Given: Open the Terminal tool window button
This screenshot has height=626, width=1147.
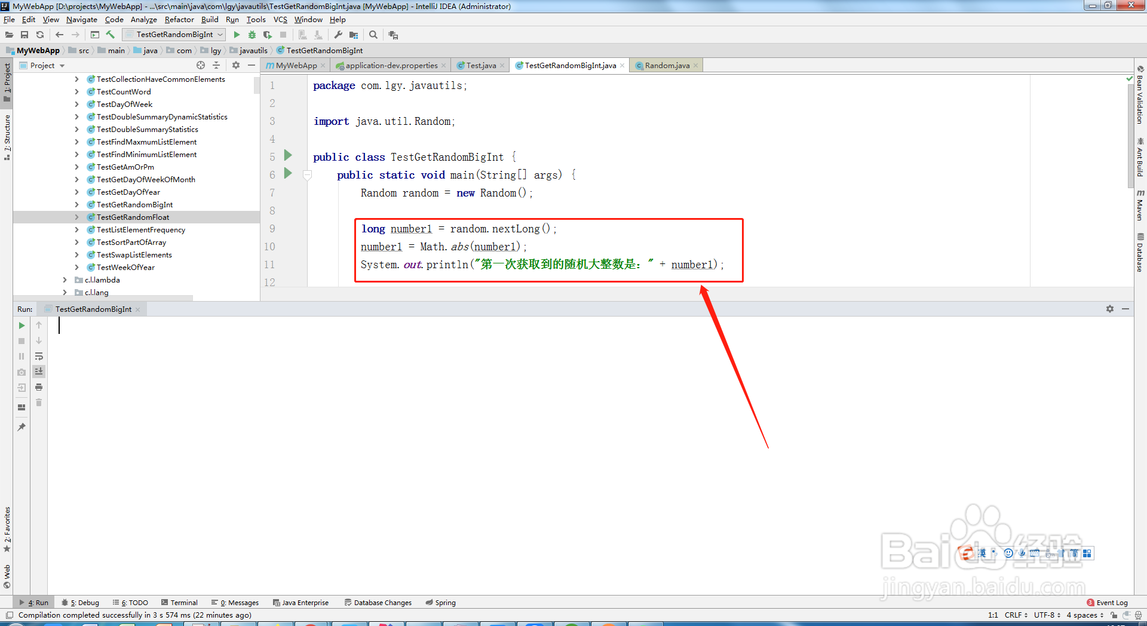Looking at the screenshot, I should (x=179, y=602).
